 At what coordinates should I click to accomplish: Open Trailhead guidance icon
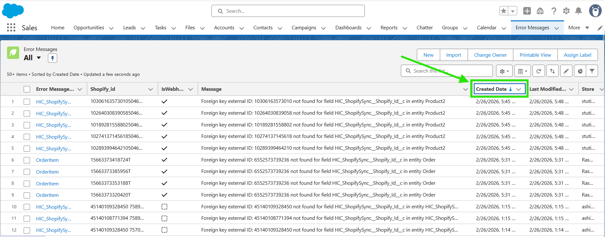point(540,11)
